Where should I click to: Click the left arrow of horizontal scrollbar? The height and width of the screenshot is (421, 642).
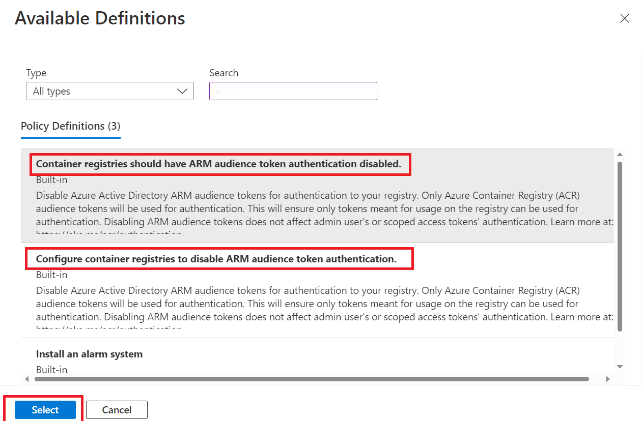click(x=26, y=379)
